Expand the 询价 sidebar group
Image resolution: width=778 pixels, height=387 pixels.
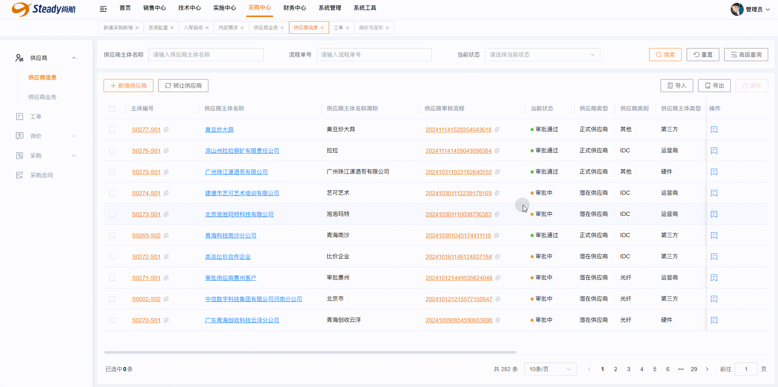point(74,136)
